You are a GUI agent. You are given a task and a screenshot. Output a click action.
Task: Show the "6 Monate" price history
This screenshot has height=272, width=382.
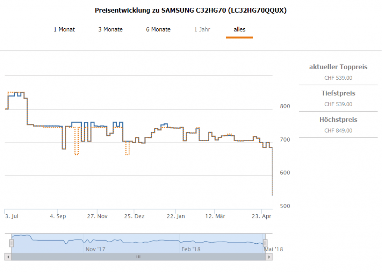158,29
